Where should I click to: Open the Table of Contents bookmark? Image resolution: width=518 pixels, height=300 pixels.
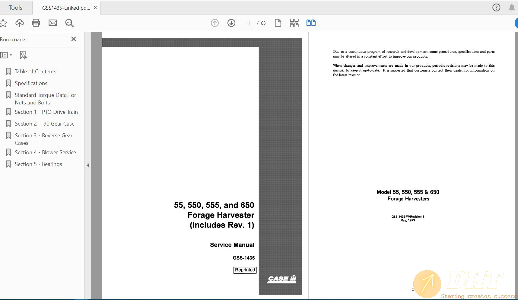coord(35,72)
